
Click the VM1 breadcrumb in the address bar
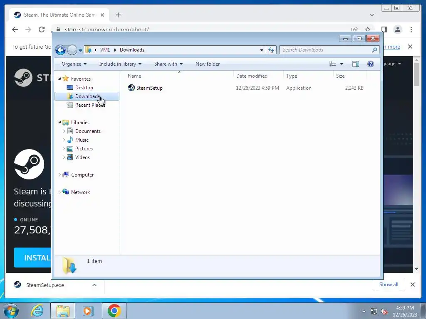(105, 50)
